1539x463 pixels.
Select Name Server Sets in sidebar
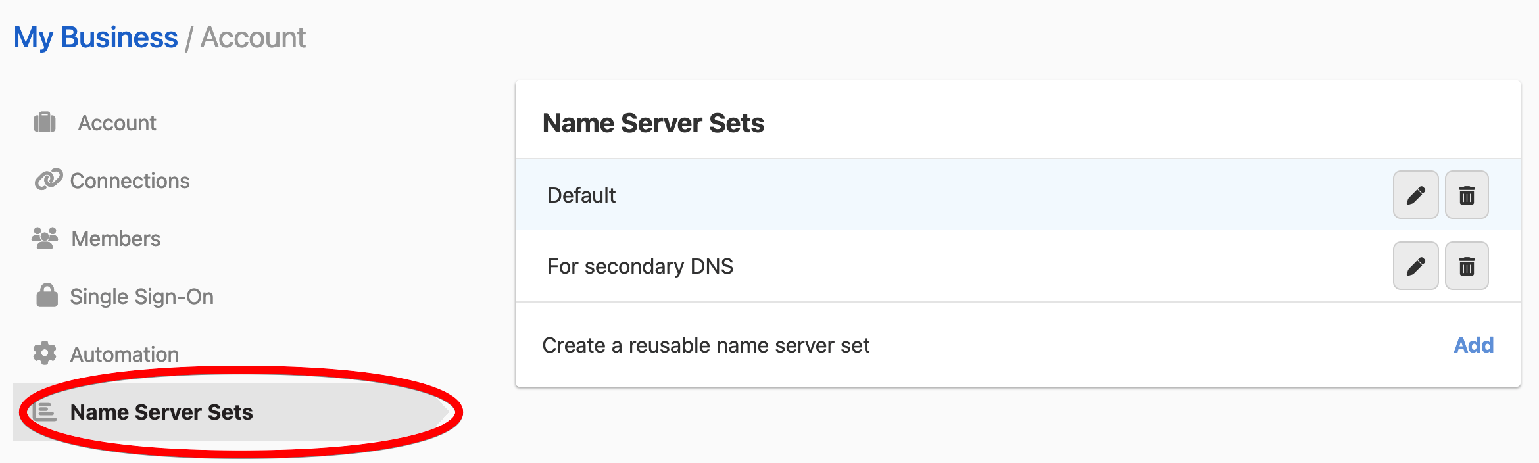pos(161,412)
